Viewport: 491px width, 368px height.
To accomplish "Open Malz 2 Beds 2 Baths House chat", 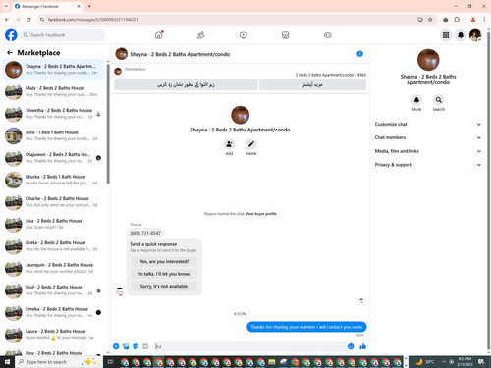I will 53,91.
